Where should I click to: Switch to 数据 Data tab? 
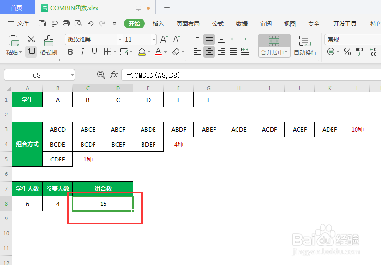[241, 23]
